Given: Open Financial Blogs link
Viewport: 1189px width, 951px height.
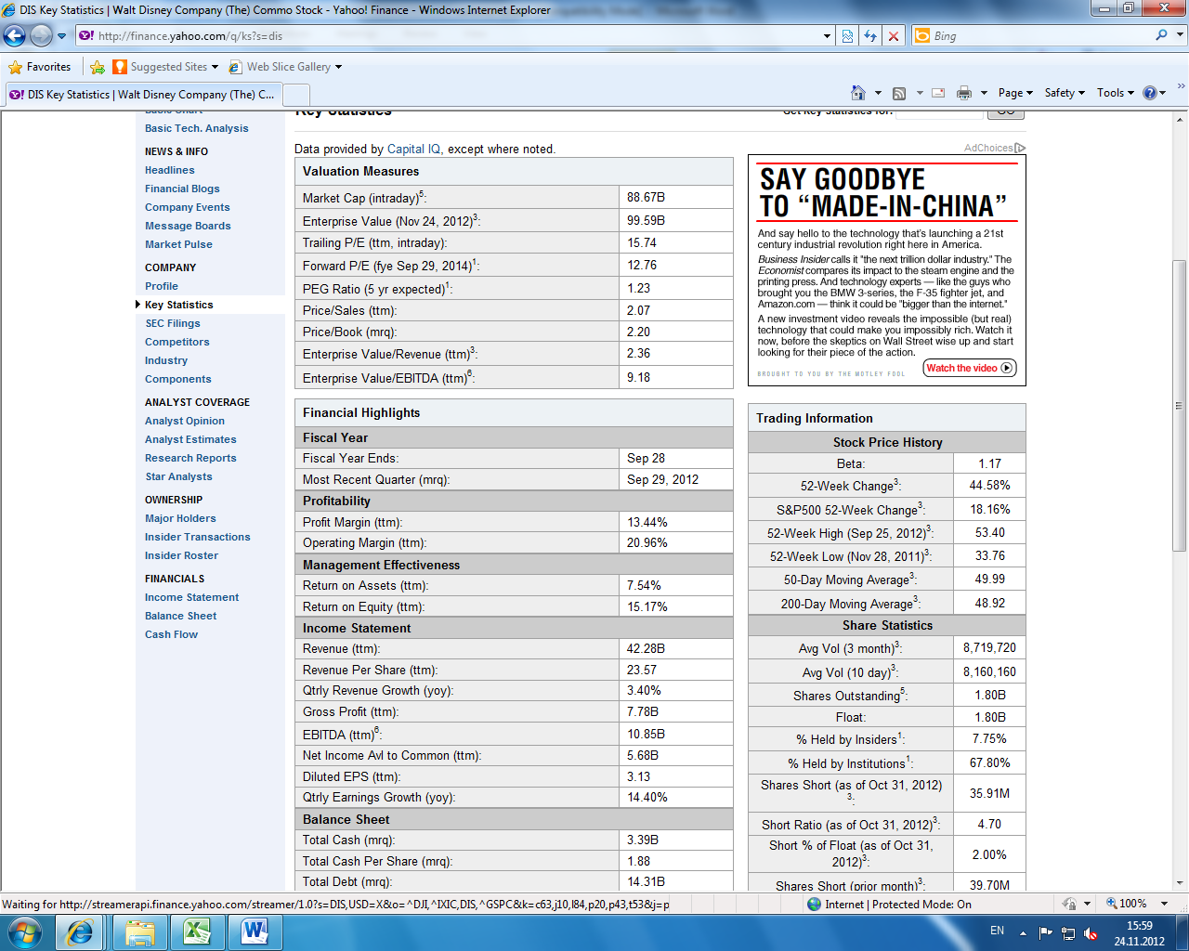Looking at the screenshot, I should [182, 189].
